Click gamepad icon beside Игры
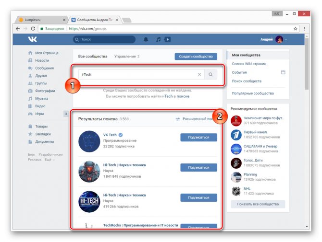The width and height of the screenshot is (322, 242). pyautogui.click(x=30, y=114)
